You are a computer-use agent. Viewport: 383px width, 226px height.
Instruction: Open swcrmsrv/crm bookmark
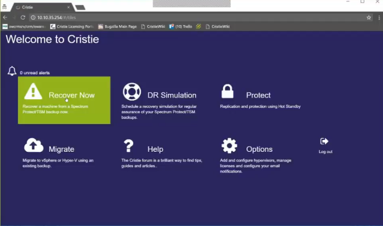(23, 26)
